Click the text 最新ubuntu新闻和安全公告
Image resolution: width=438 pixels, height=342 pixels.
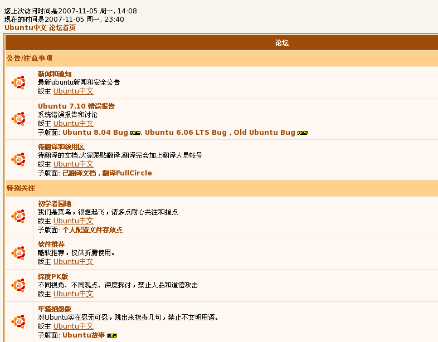click(79, 82)
